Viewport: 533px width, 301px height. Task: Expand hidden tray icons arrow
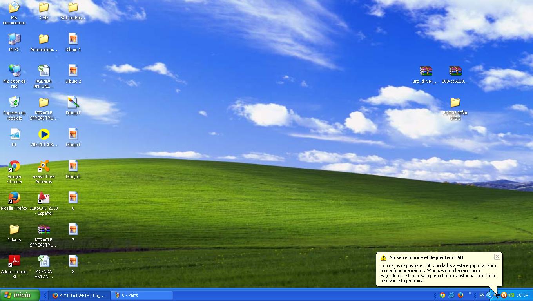click(489, 295)
